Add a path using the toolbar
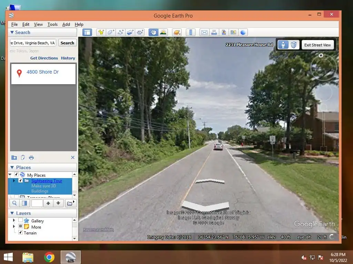Image resolution: width=353 pixels, height=264 pixels. point(120,32)
